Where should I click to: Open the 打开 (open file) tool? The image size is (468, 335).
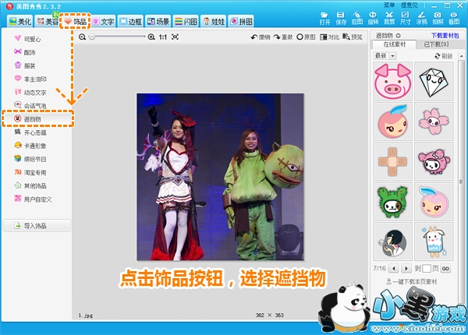tap(324, 19)
